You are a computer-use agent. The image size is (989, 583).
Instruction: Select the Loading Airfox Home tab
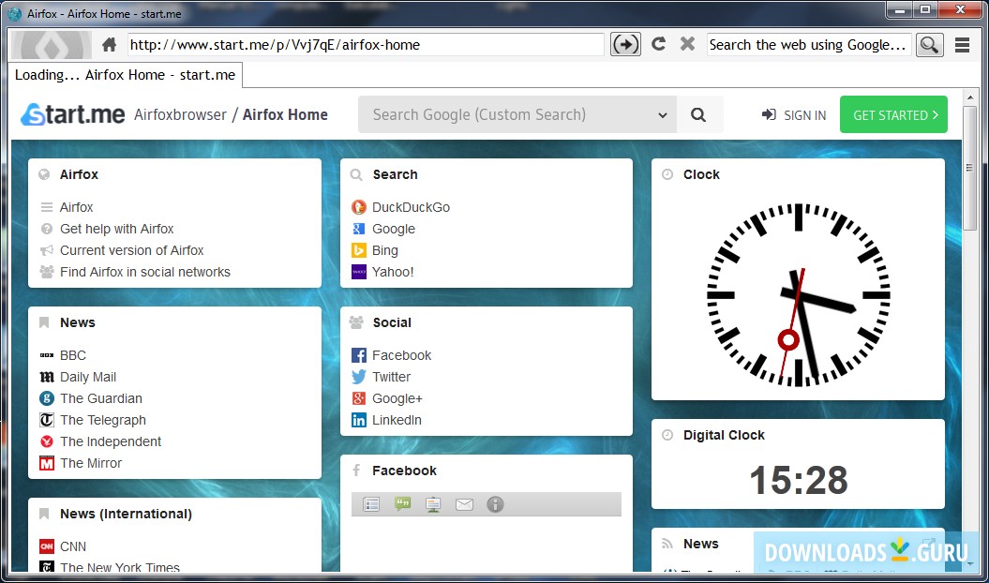click(125, 75)
